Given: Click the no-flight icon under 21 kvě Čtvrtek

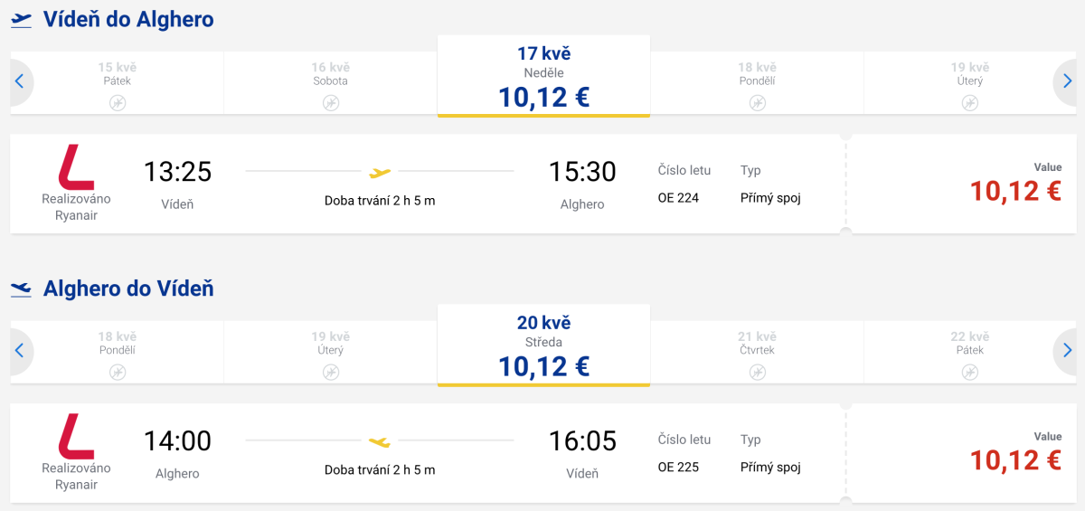Looking at the screenshot, I should pos(757,373).
